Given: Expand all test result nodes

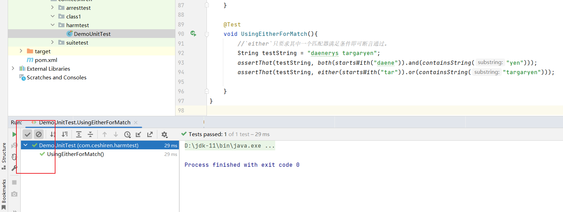Looking at the screenshot, I should pyautogui.click(x=79, y=134).
